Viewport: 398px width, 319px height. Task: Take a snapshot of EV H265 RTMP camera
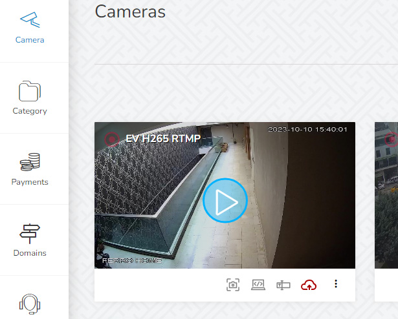[233, 285]
